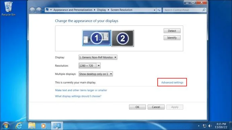The image size is (232, 130).
Task: Expand arrow after Appearance and Personalization breadcrumb
Action: pos(94,10)
